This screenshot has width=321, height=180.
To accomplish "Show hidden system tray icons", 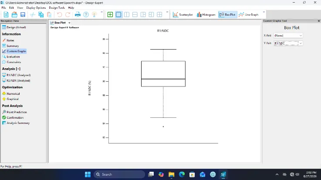I will (x=277, y=174).
